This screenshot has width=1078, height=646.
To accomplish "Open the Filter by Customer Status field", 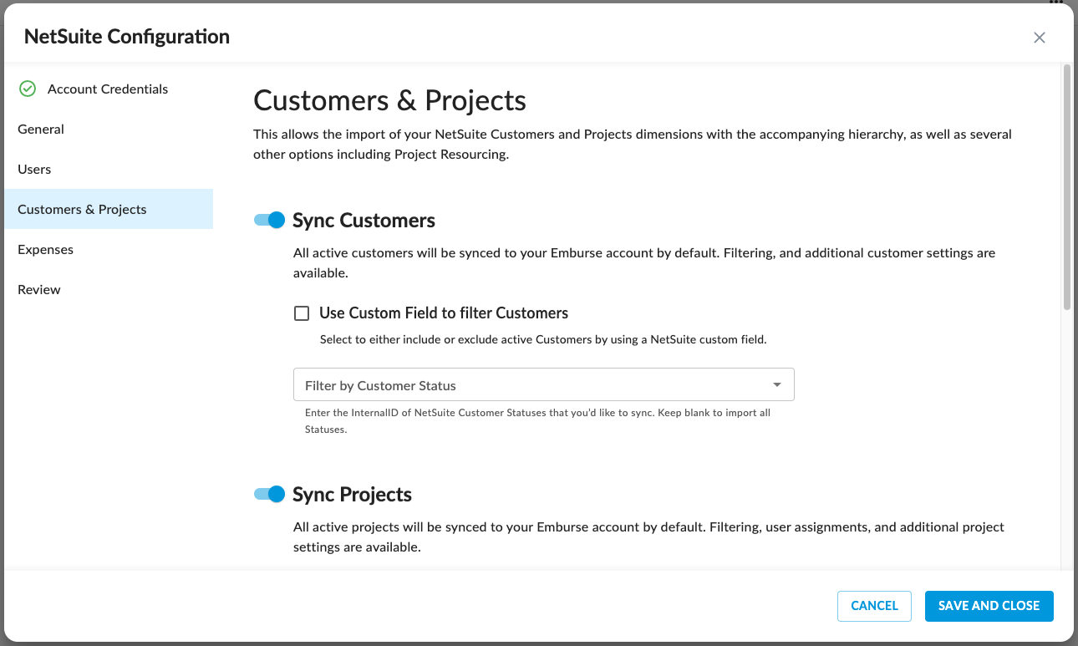I will tap(535, 385).
